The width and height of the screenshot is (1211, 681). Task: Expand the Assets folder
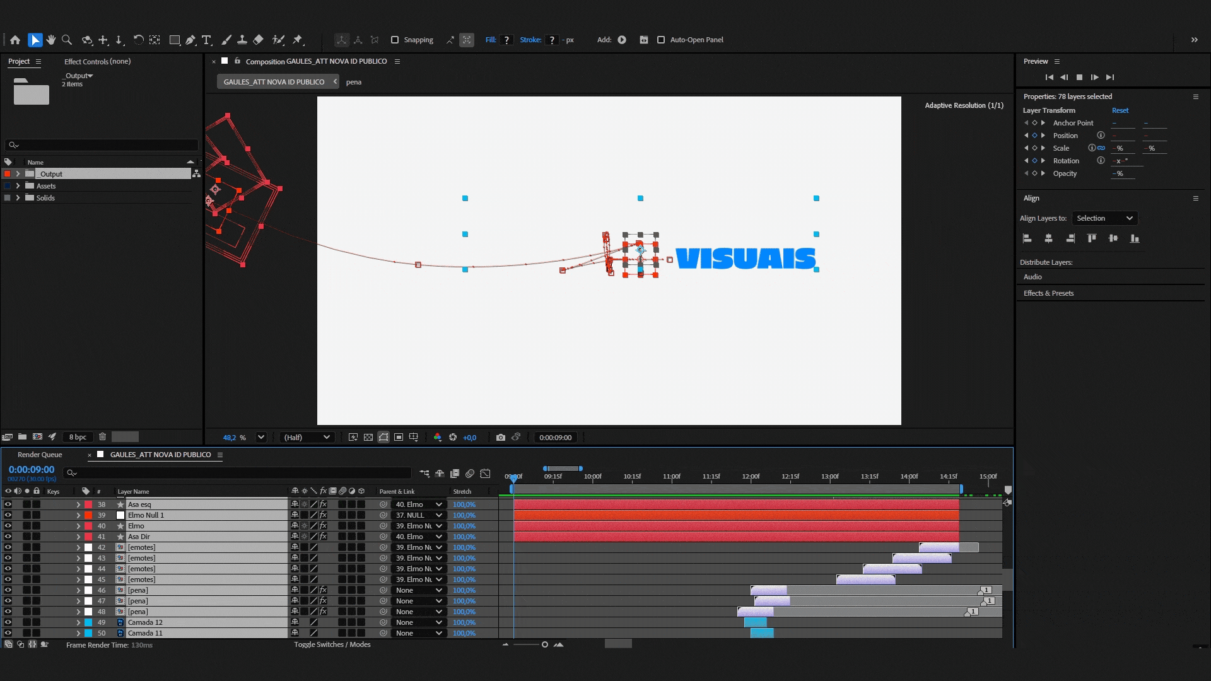(x=18, y=186)
